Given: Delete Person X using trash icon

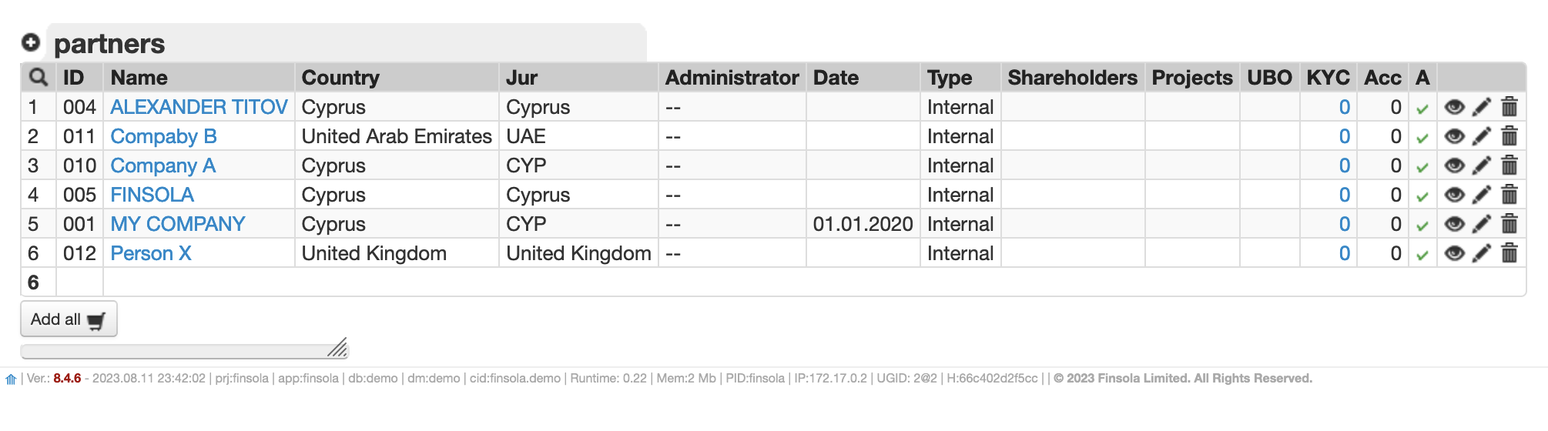Looking at the screenshot, I should pyautogui.click(x=1509, y=253).
